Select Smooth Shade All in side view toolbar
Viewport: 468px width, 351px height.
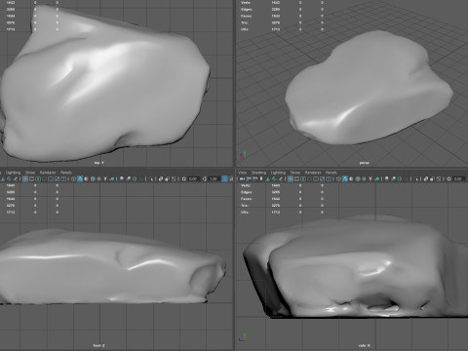[345, 178]
